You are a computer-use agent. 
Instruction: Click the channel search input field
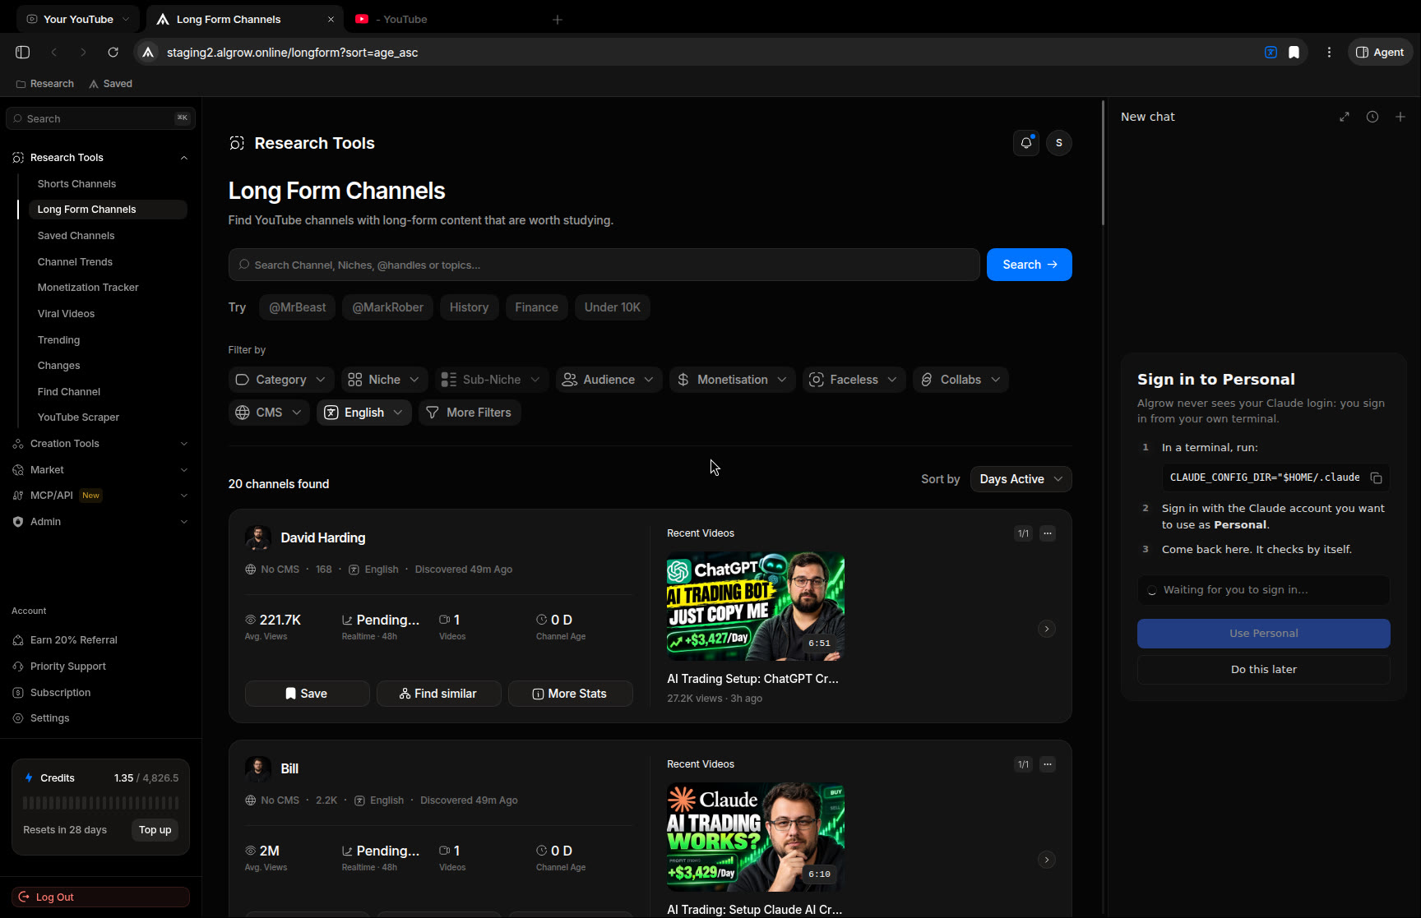click(x=604, y=265)
